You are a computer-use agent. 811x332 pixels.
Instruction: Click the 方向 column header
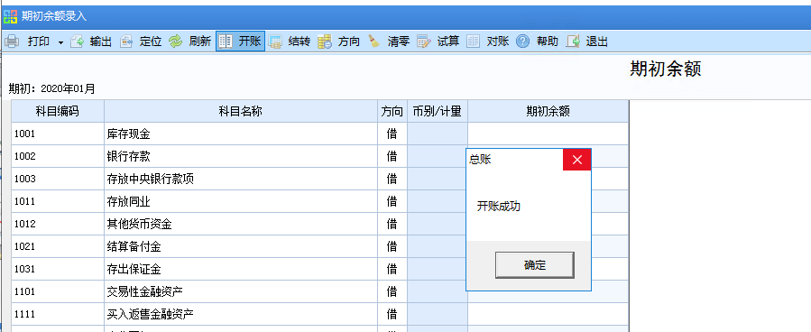(x=392, y=111)
